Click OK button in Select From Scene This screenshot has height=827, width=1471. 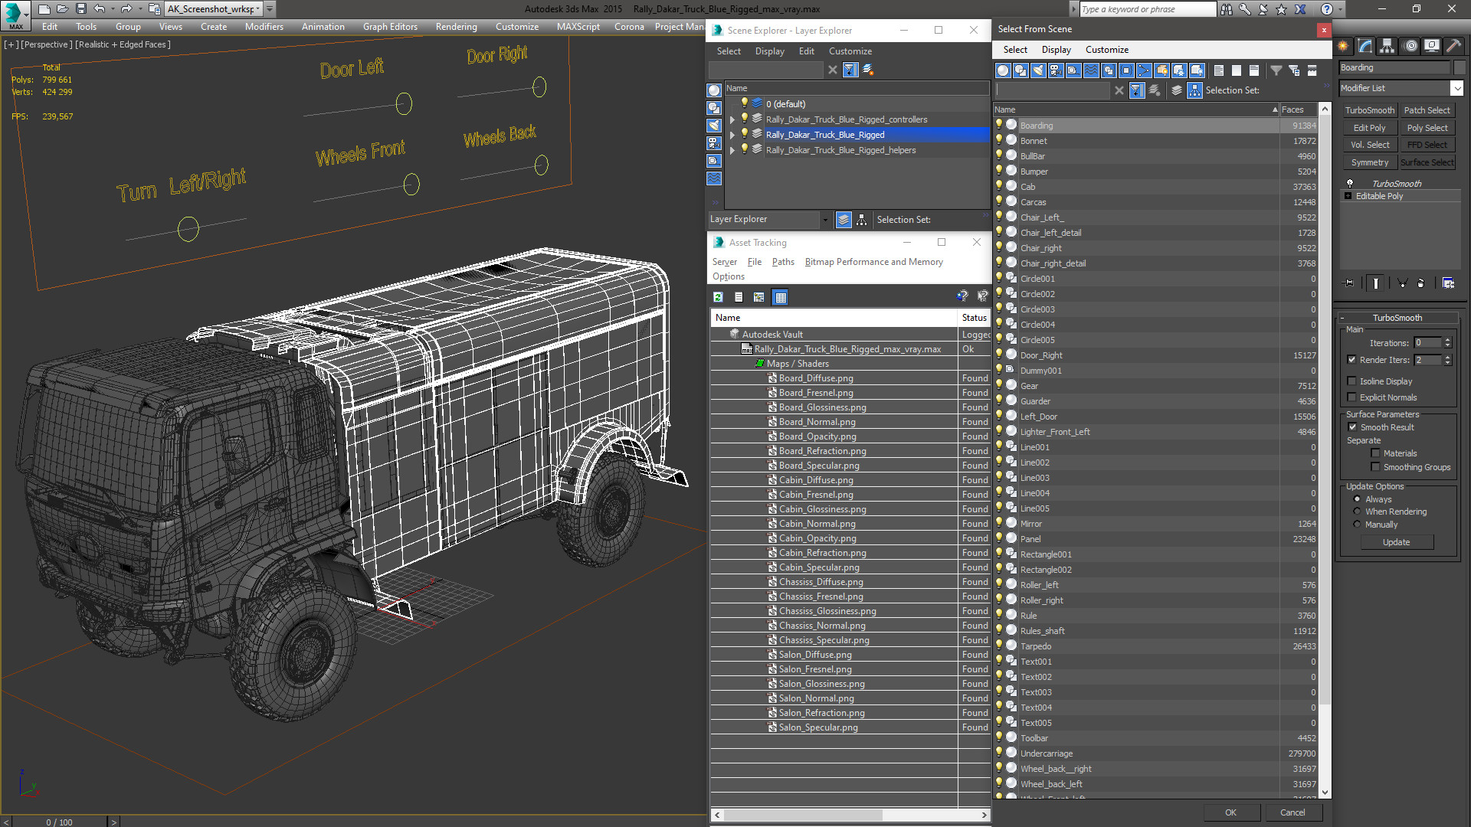[1230, 812]
